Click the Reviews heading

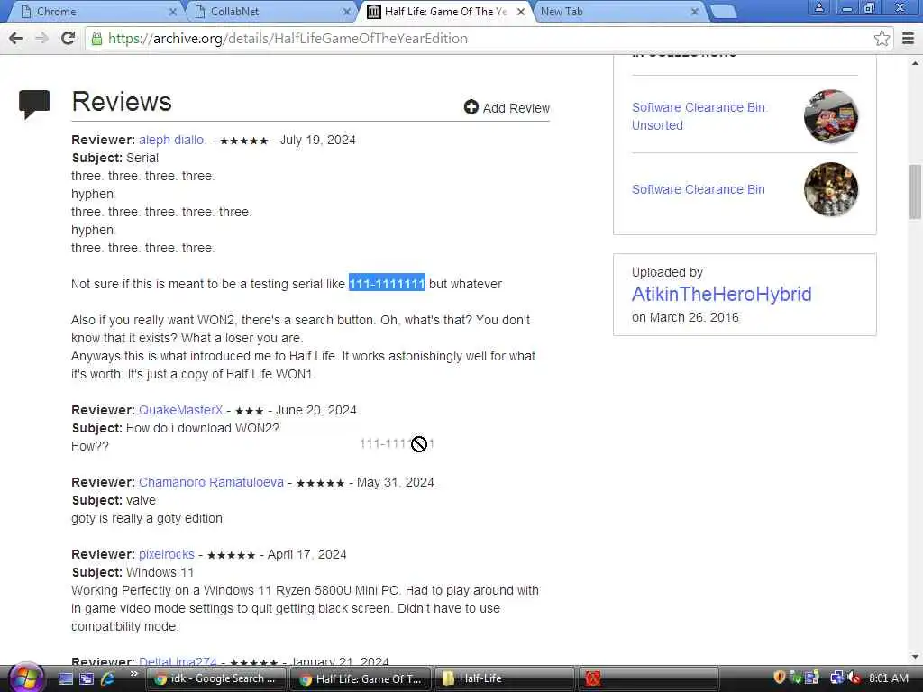coord(122,102)
